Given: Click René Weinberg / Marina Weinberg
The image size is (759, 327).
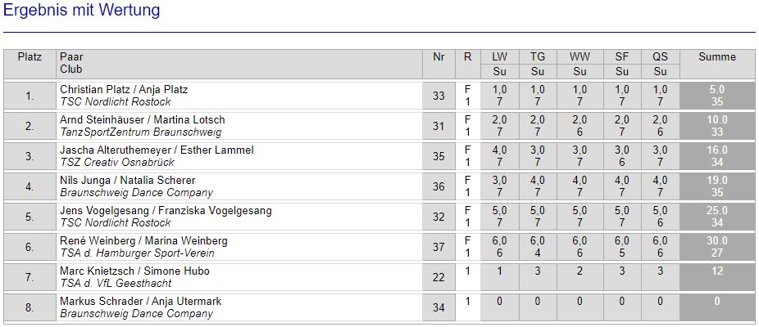Looking at the screenshot, I should point(143,241).
